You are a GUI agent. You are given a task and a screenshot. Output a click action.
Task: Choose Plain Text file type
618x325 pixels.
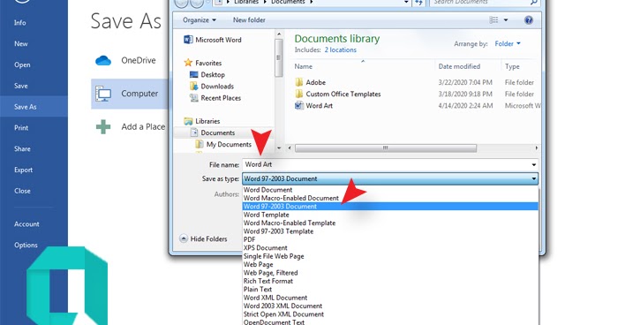pos(390,289)
